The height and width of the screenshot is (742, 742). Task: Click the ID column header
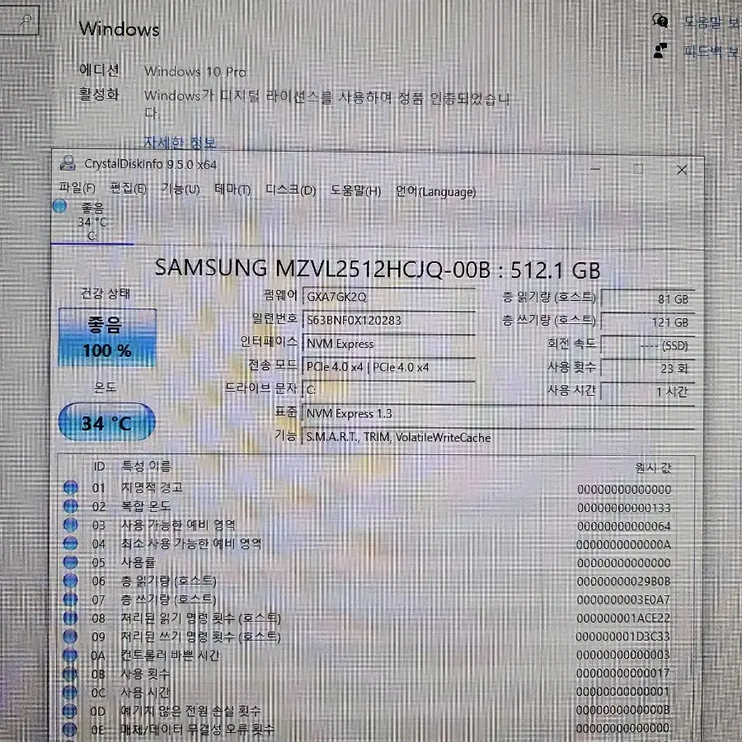tap(98, 467)
